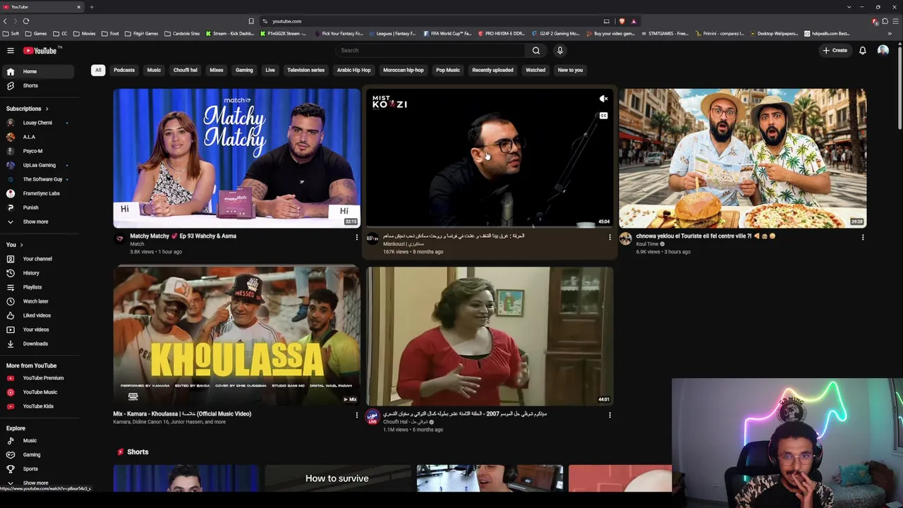
Task: Open options menu for Mistkouzi video
Action: point(610,238)
